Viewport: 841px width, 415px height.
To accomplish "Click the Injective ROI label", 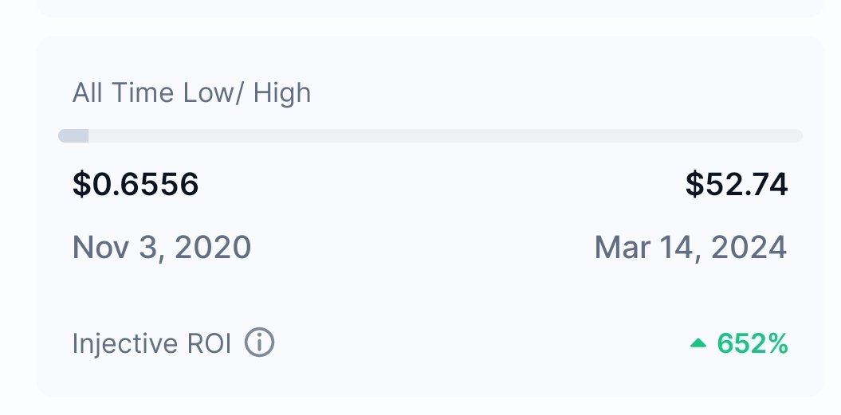I will click(151, 344).
